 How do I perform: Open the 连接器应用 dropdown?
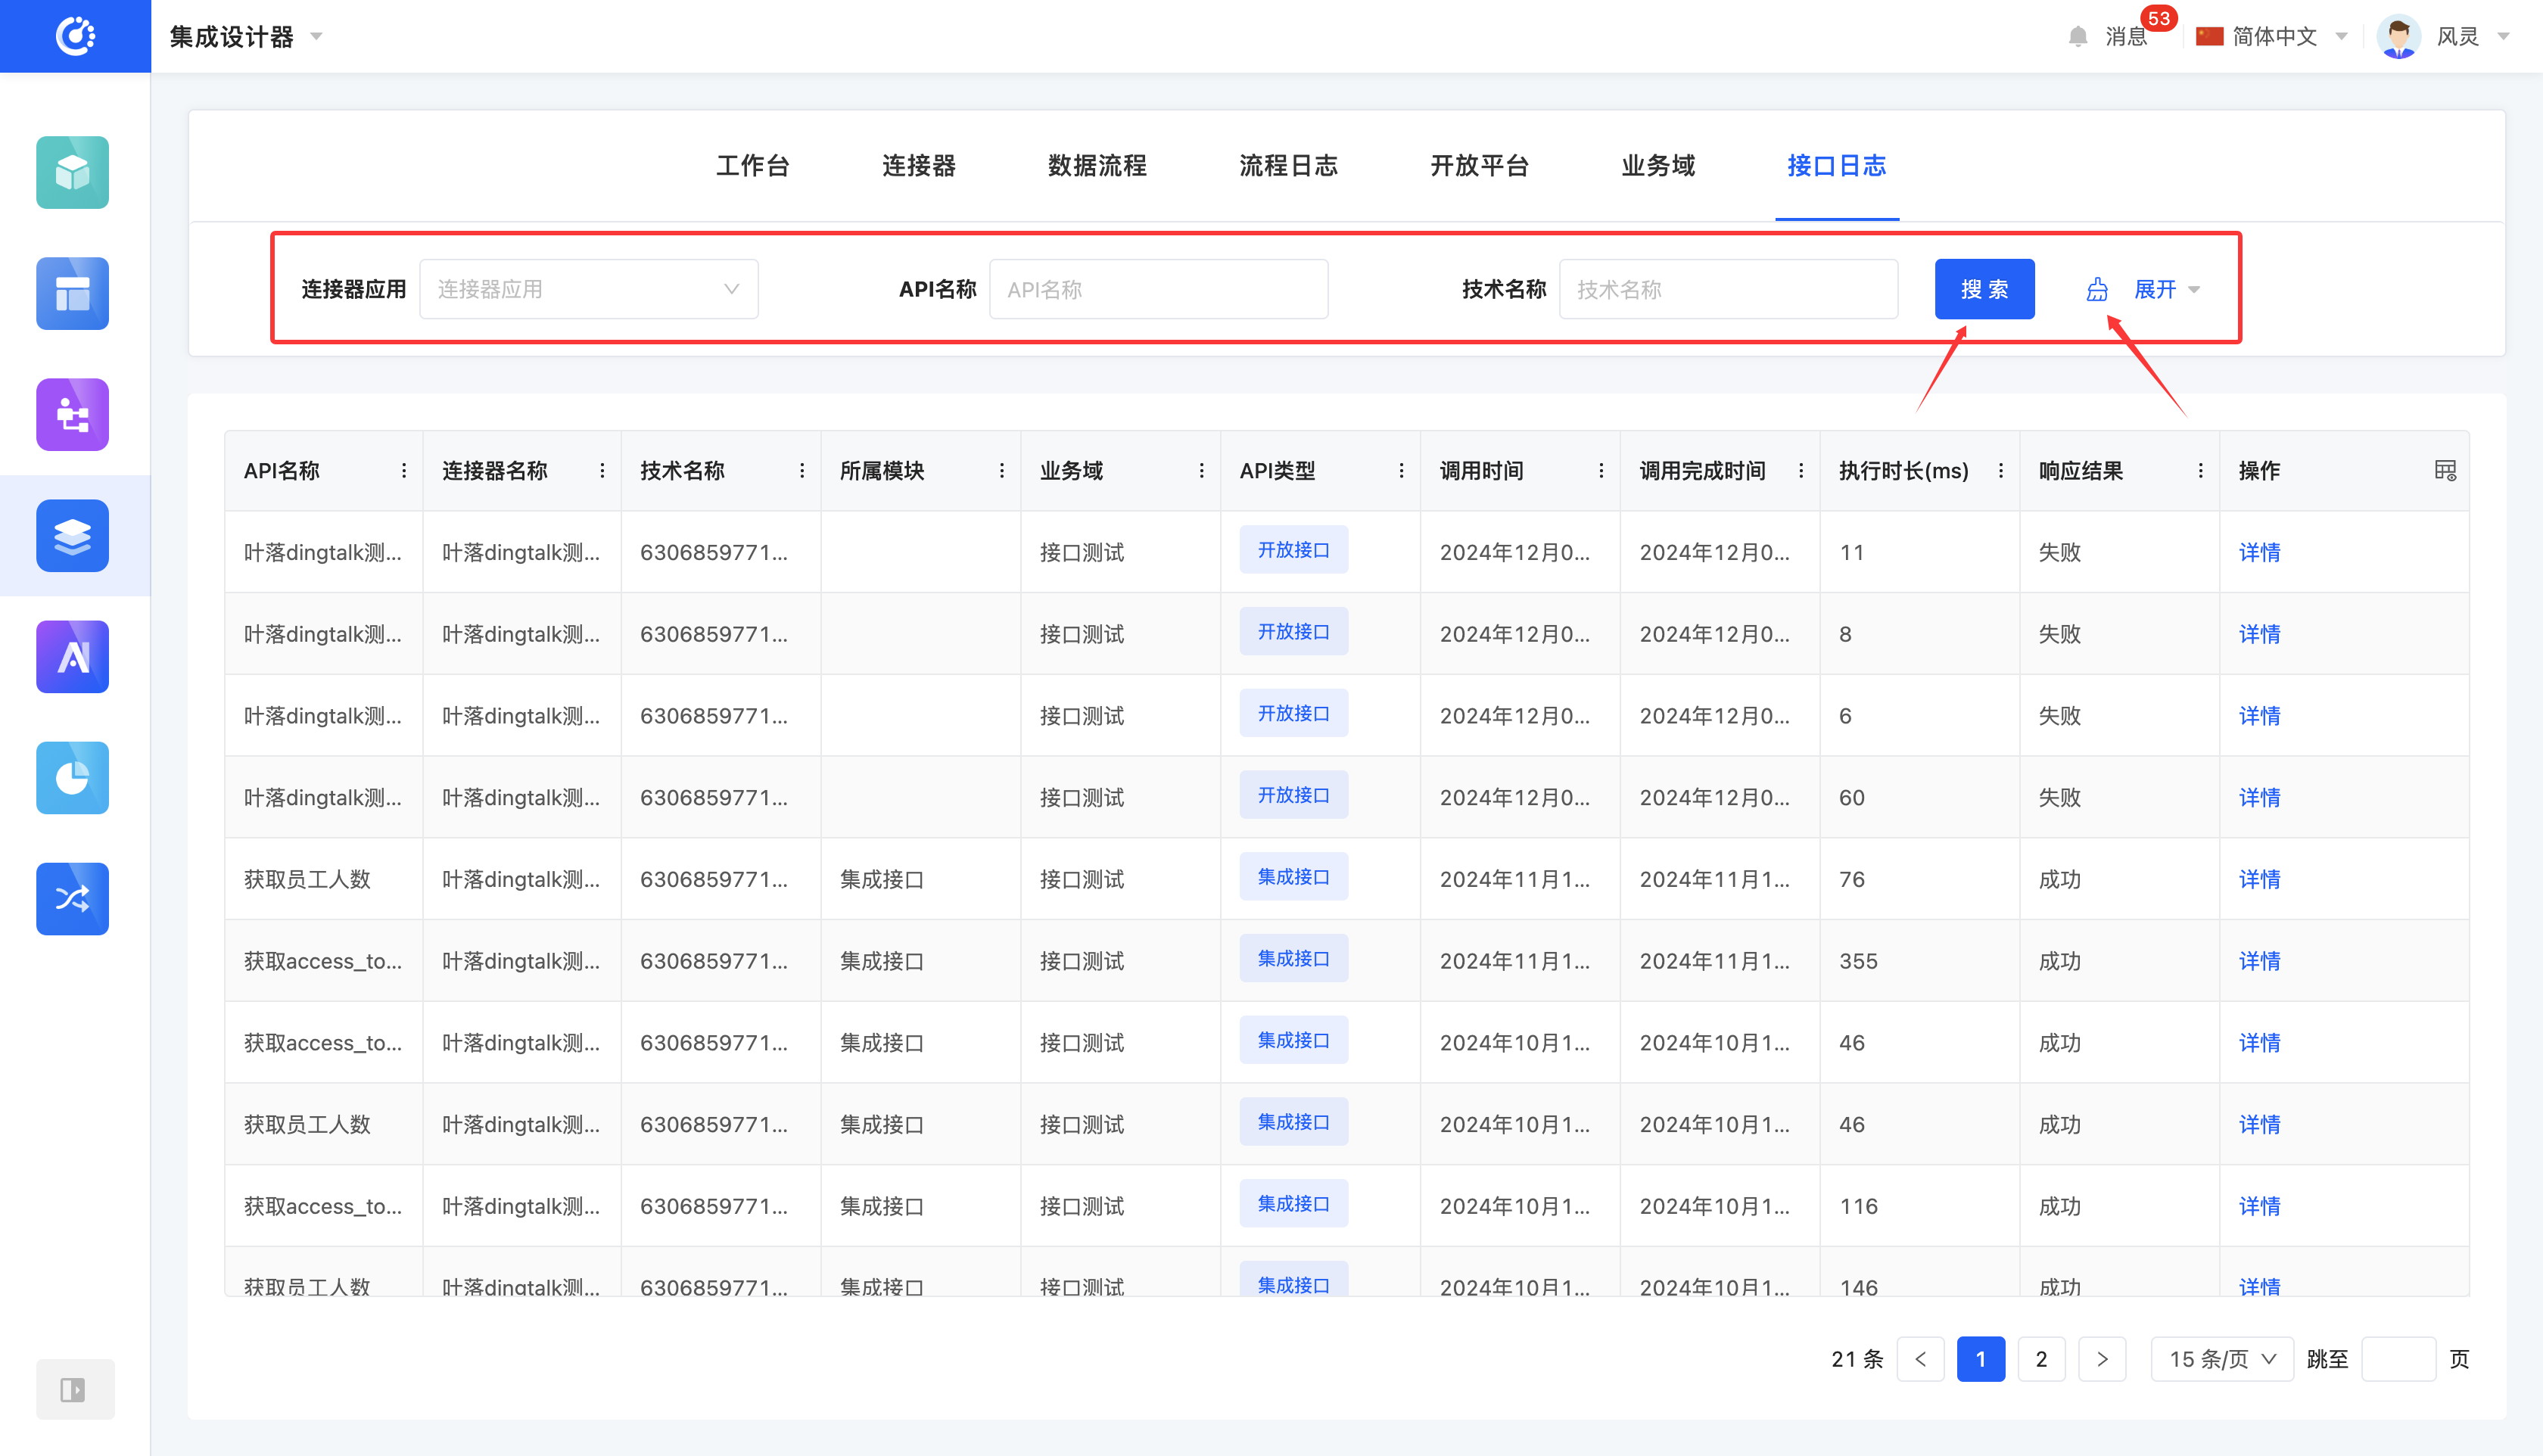(588, 290)
